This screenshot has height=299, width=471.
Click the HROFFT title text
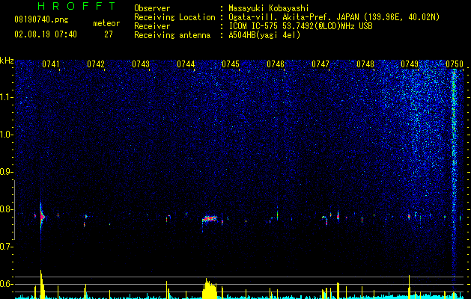[x=76, y=6]
